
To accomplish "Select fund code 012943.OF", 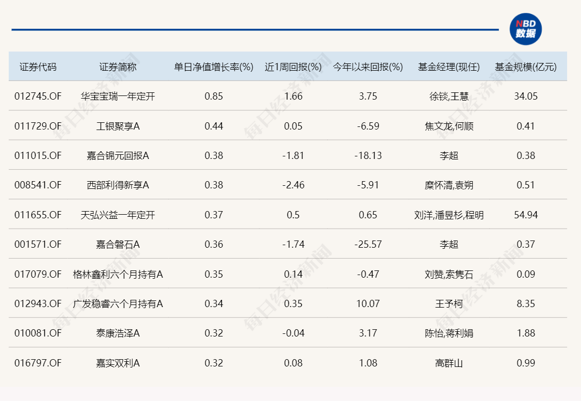I will click(x=38, y=303).
